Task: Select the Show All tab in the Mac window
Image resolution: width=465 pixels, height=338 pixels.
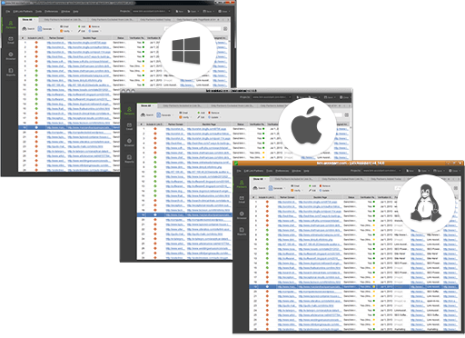Action: (147, 105)
